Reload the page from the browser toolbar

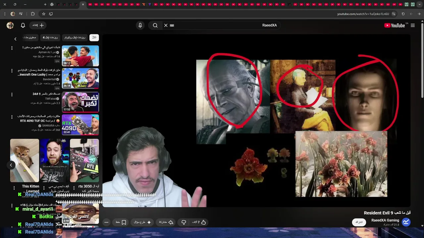point(403,14)
